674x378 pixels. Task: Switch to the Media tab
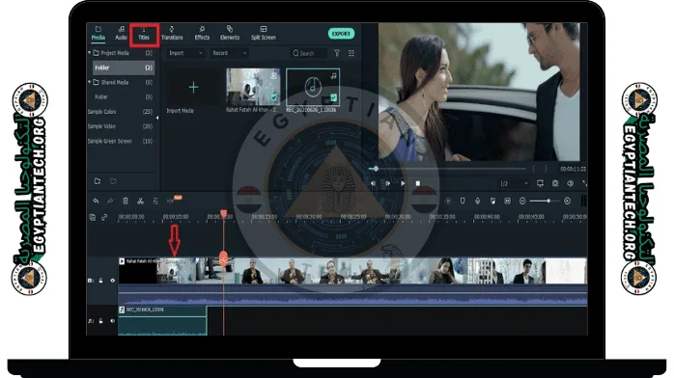point(98,34)
